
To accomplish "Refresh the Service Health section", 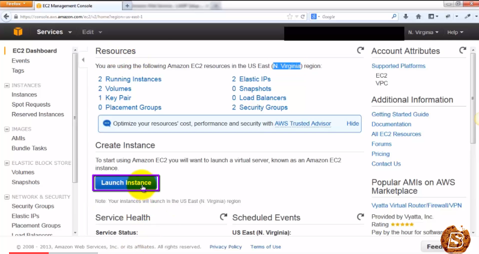I will [224, 217].
